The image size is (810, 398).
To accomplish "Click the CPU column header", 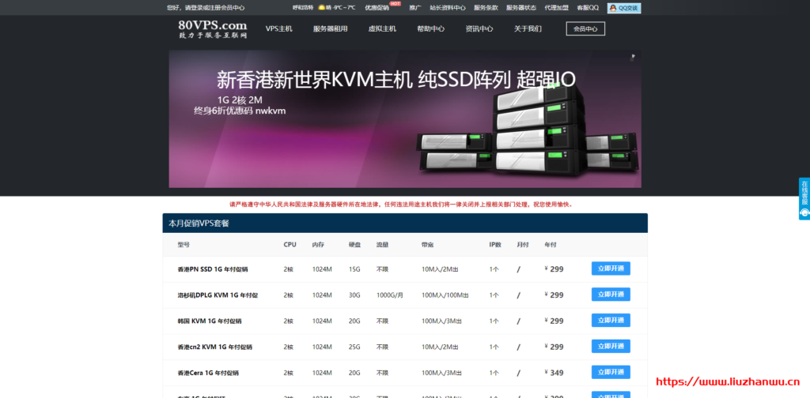I will [x=290, y=244].
